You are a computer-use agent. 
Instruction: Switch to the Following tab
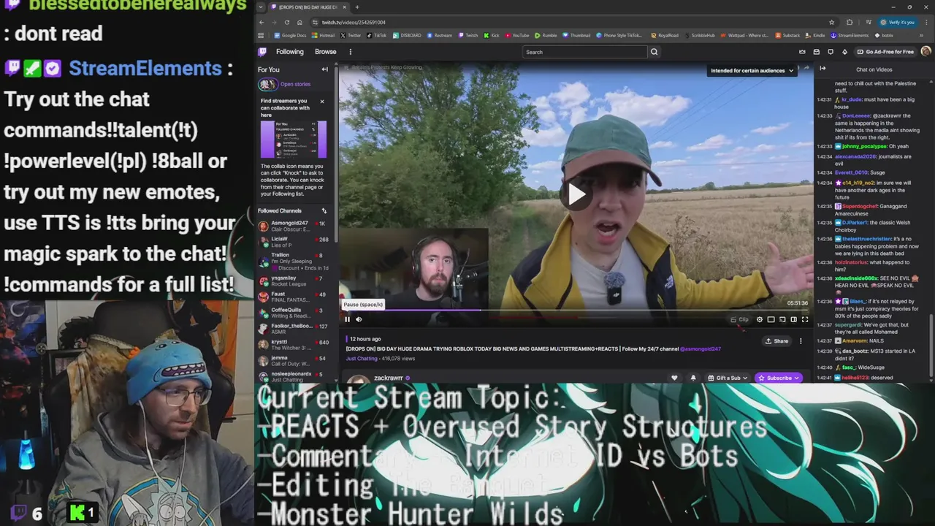click(290, 52)
